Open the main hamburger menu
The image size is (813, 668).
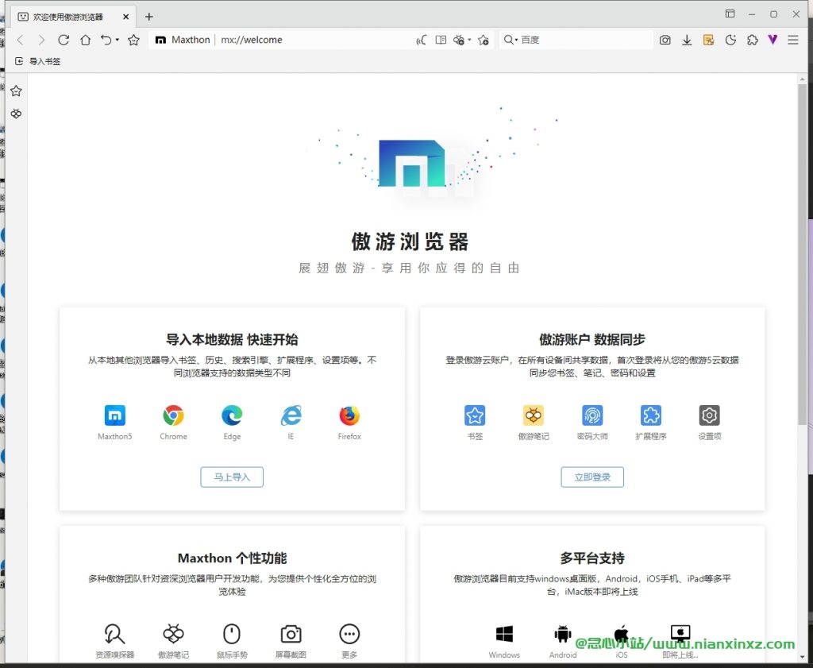point(793,40)
